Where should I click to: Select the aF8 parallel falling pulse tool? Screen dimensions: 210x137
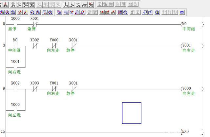(x=32, y=4)
